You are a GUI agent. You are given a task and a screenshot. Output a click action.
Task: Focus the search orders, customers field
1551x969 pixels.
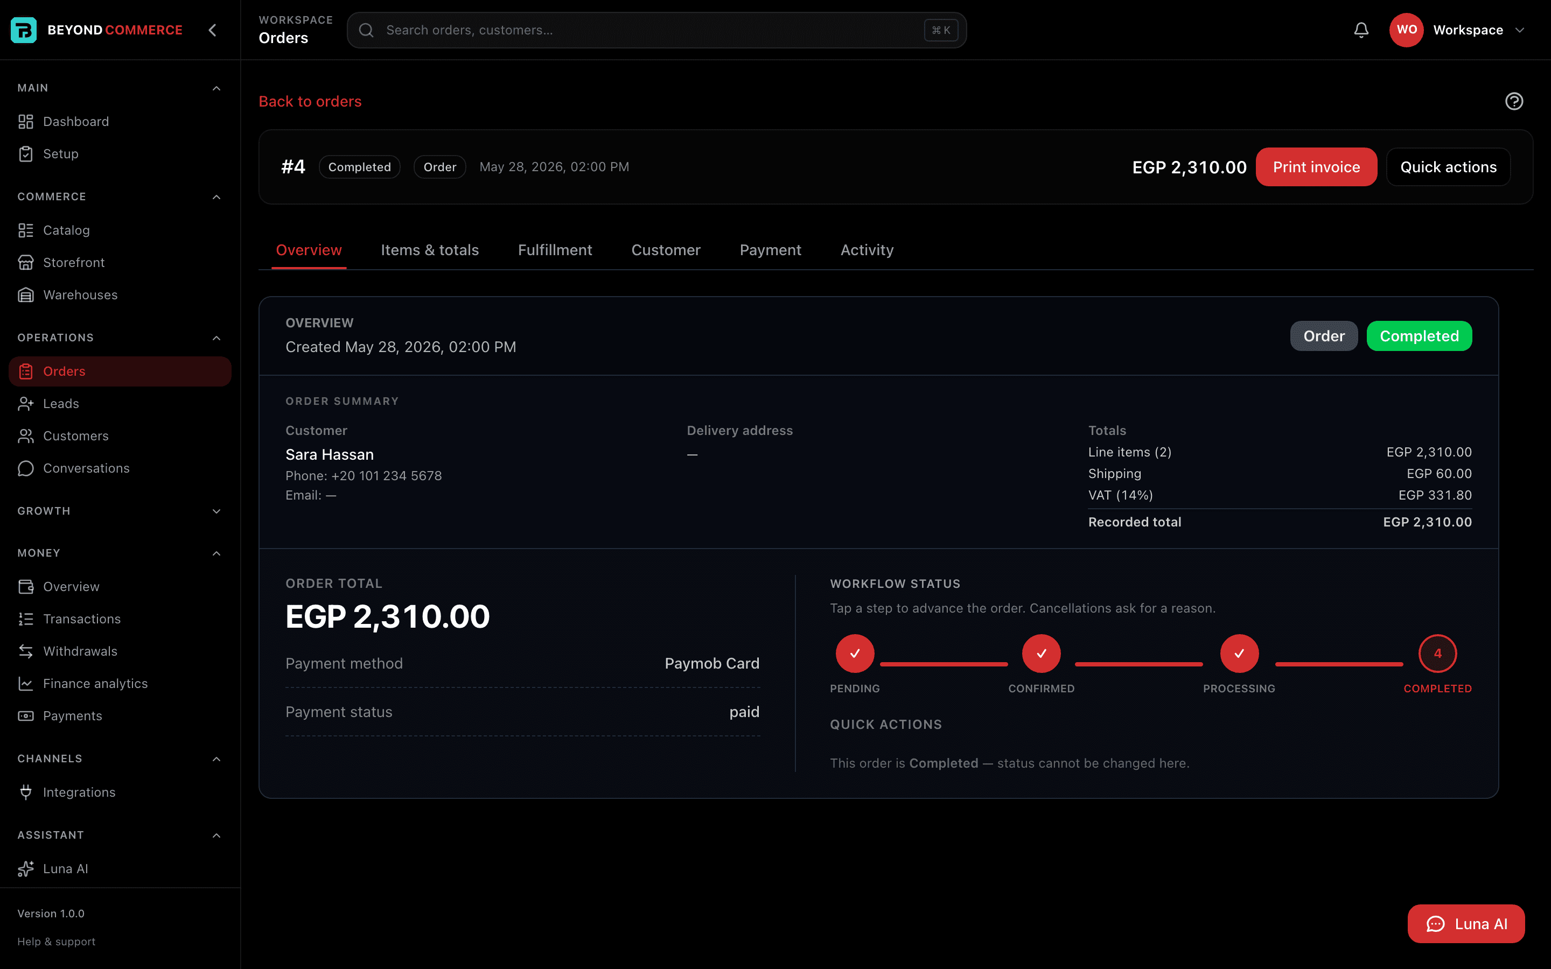coord(656,30)
